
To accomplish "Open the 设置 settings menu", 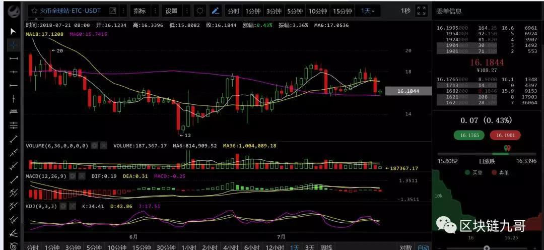I will tap(171, 11).
